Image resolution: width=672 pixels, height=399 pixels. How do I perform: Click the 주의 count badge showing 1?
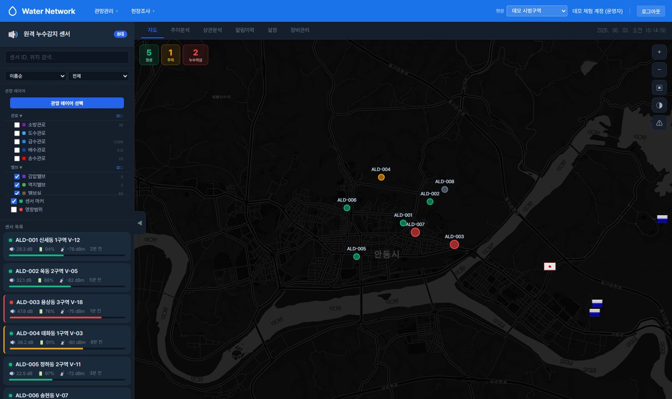(x=170, y=55)
